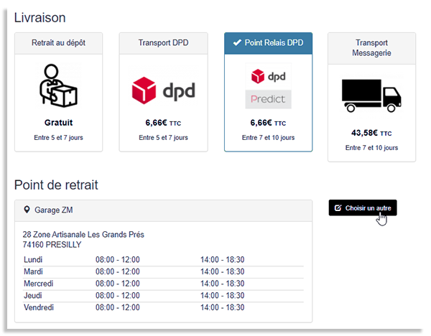Click the checkmark on Point Relais DPD
This screenshot has height=336, width=431.
238,42
